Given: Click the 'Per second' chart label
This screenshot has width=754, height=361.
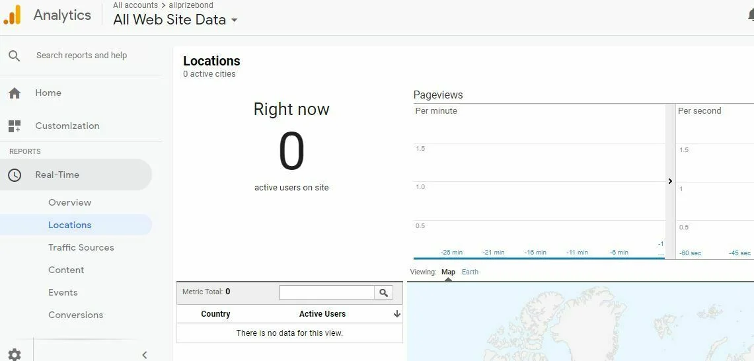Looking at the screenshot, I should click(700, 110).
